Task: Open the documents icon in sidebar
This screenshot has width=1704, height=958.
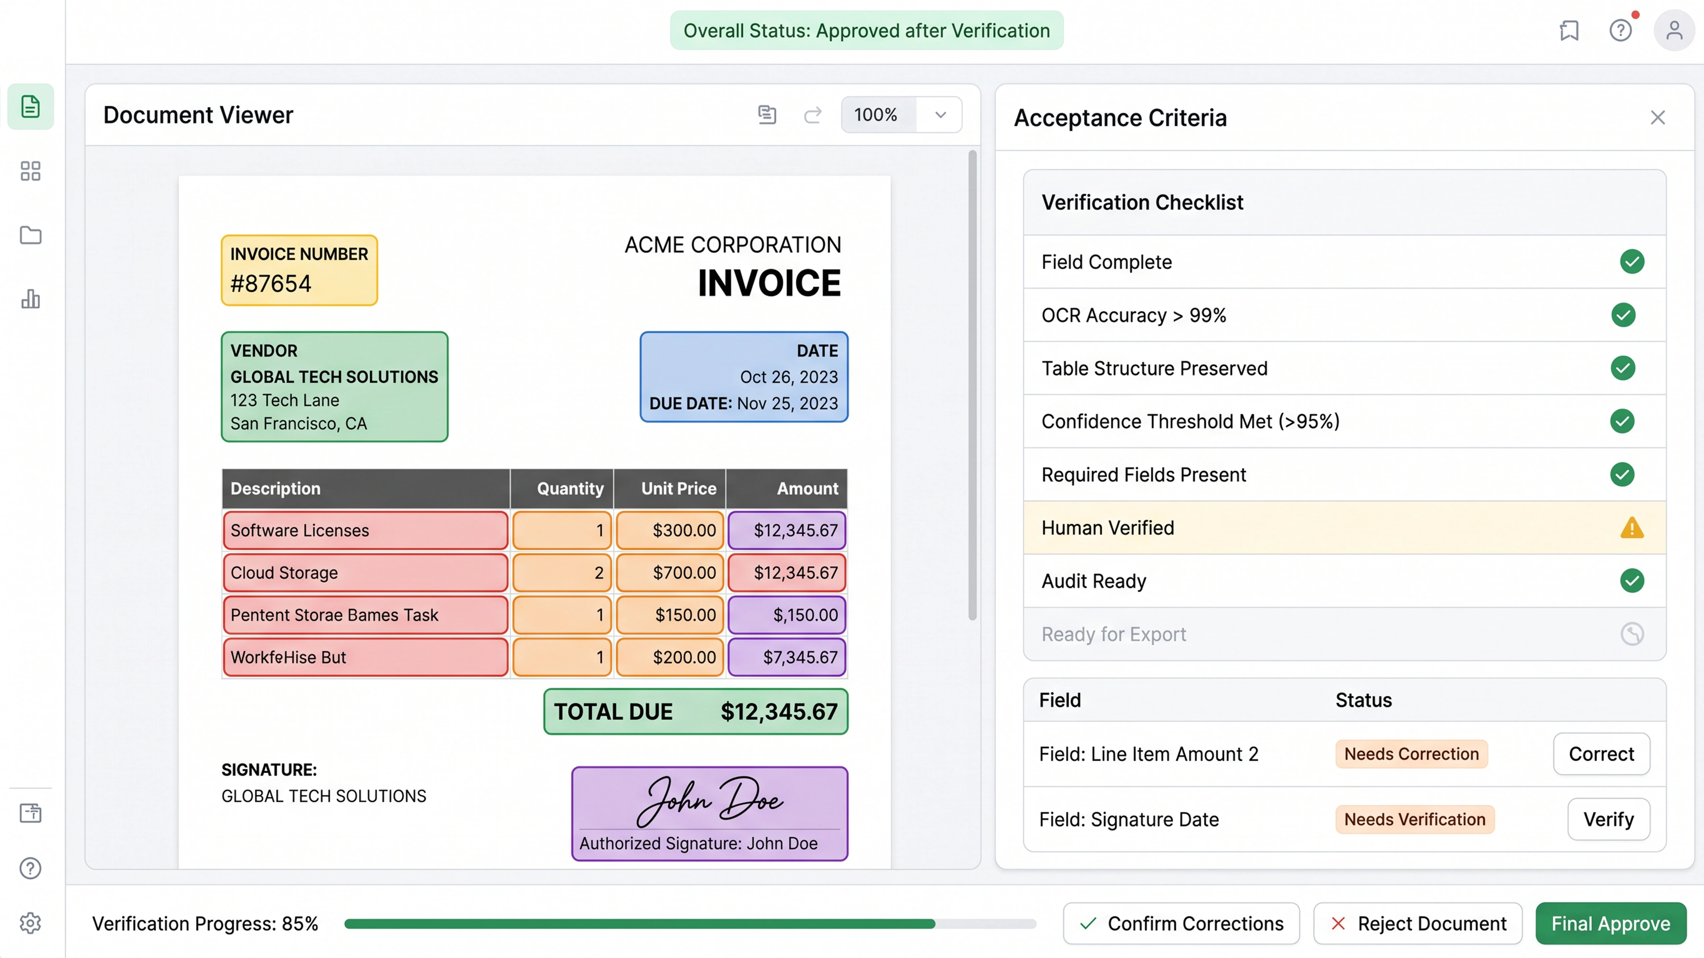Action: click(30, 106)
